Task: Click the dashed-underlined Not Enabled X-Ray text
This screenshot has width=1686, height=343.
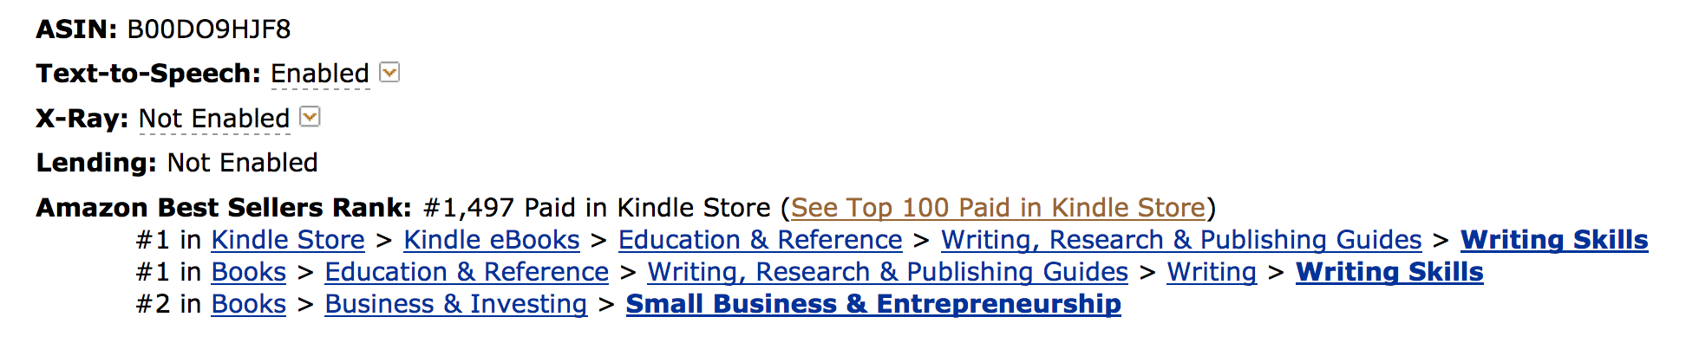Action: tap(214, 119)
